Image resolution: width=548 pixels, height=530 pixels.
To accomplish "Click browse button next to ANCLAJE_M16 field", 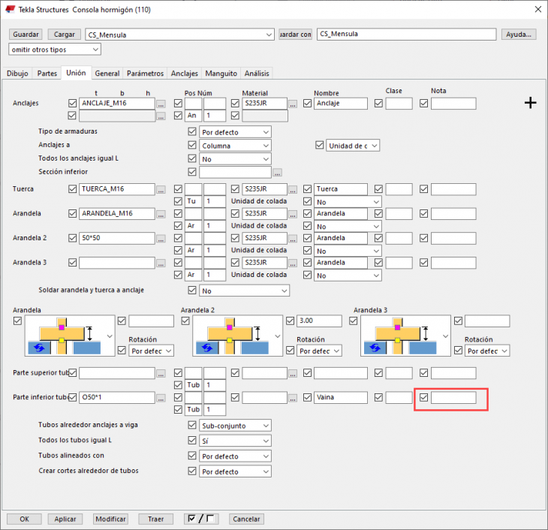I will point(161,104).
